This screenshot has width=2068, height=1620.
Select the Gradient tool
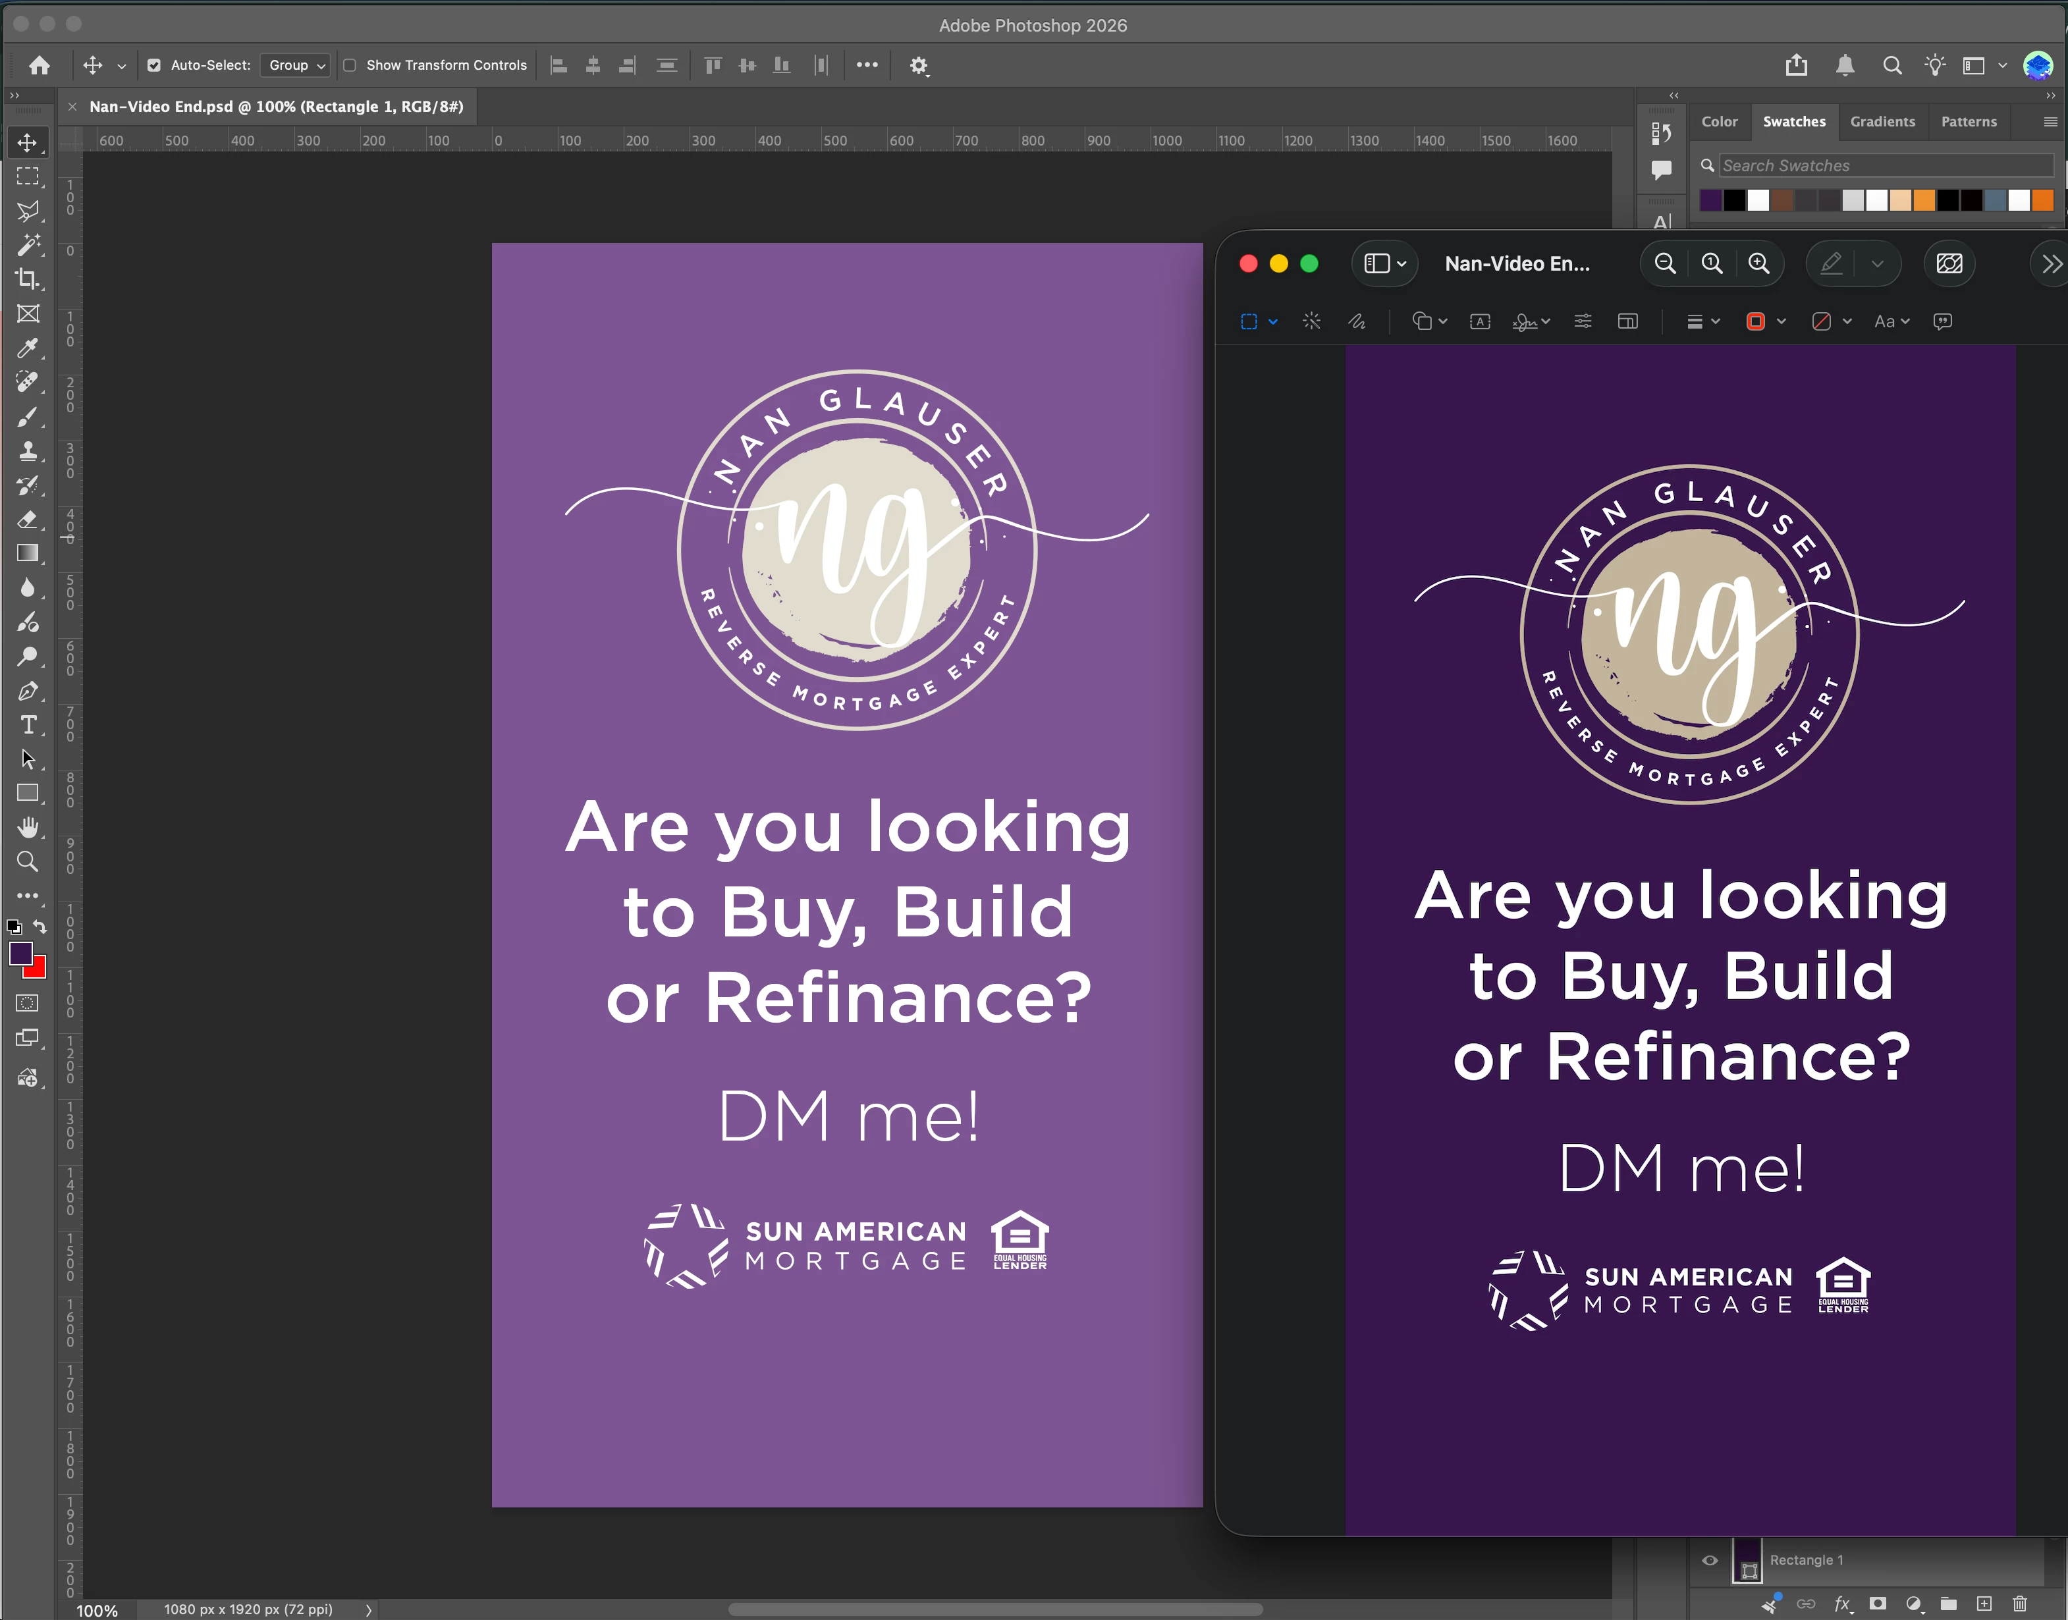pos(28,553)
